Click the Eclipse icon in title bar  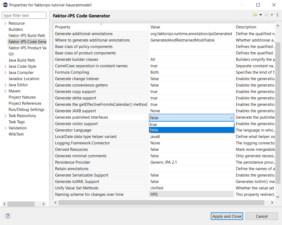click(x=5, y=5)
